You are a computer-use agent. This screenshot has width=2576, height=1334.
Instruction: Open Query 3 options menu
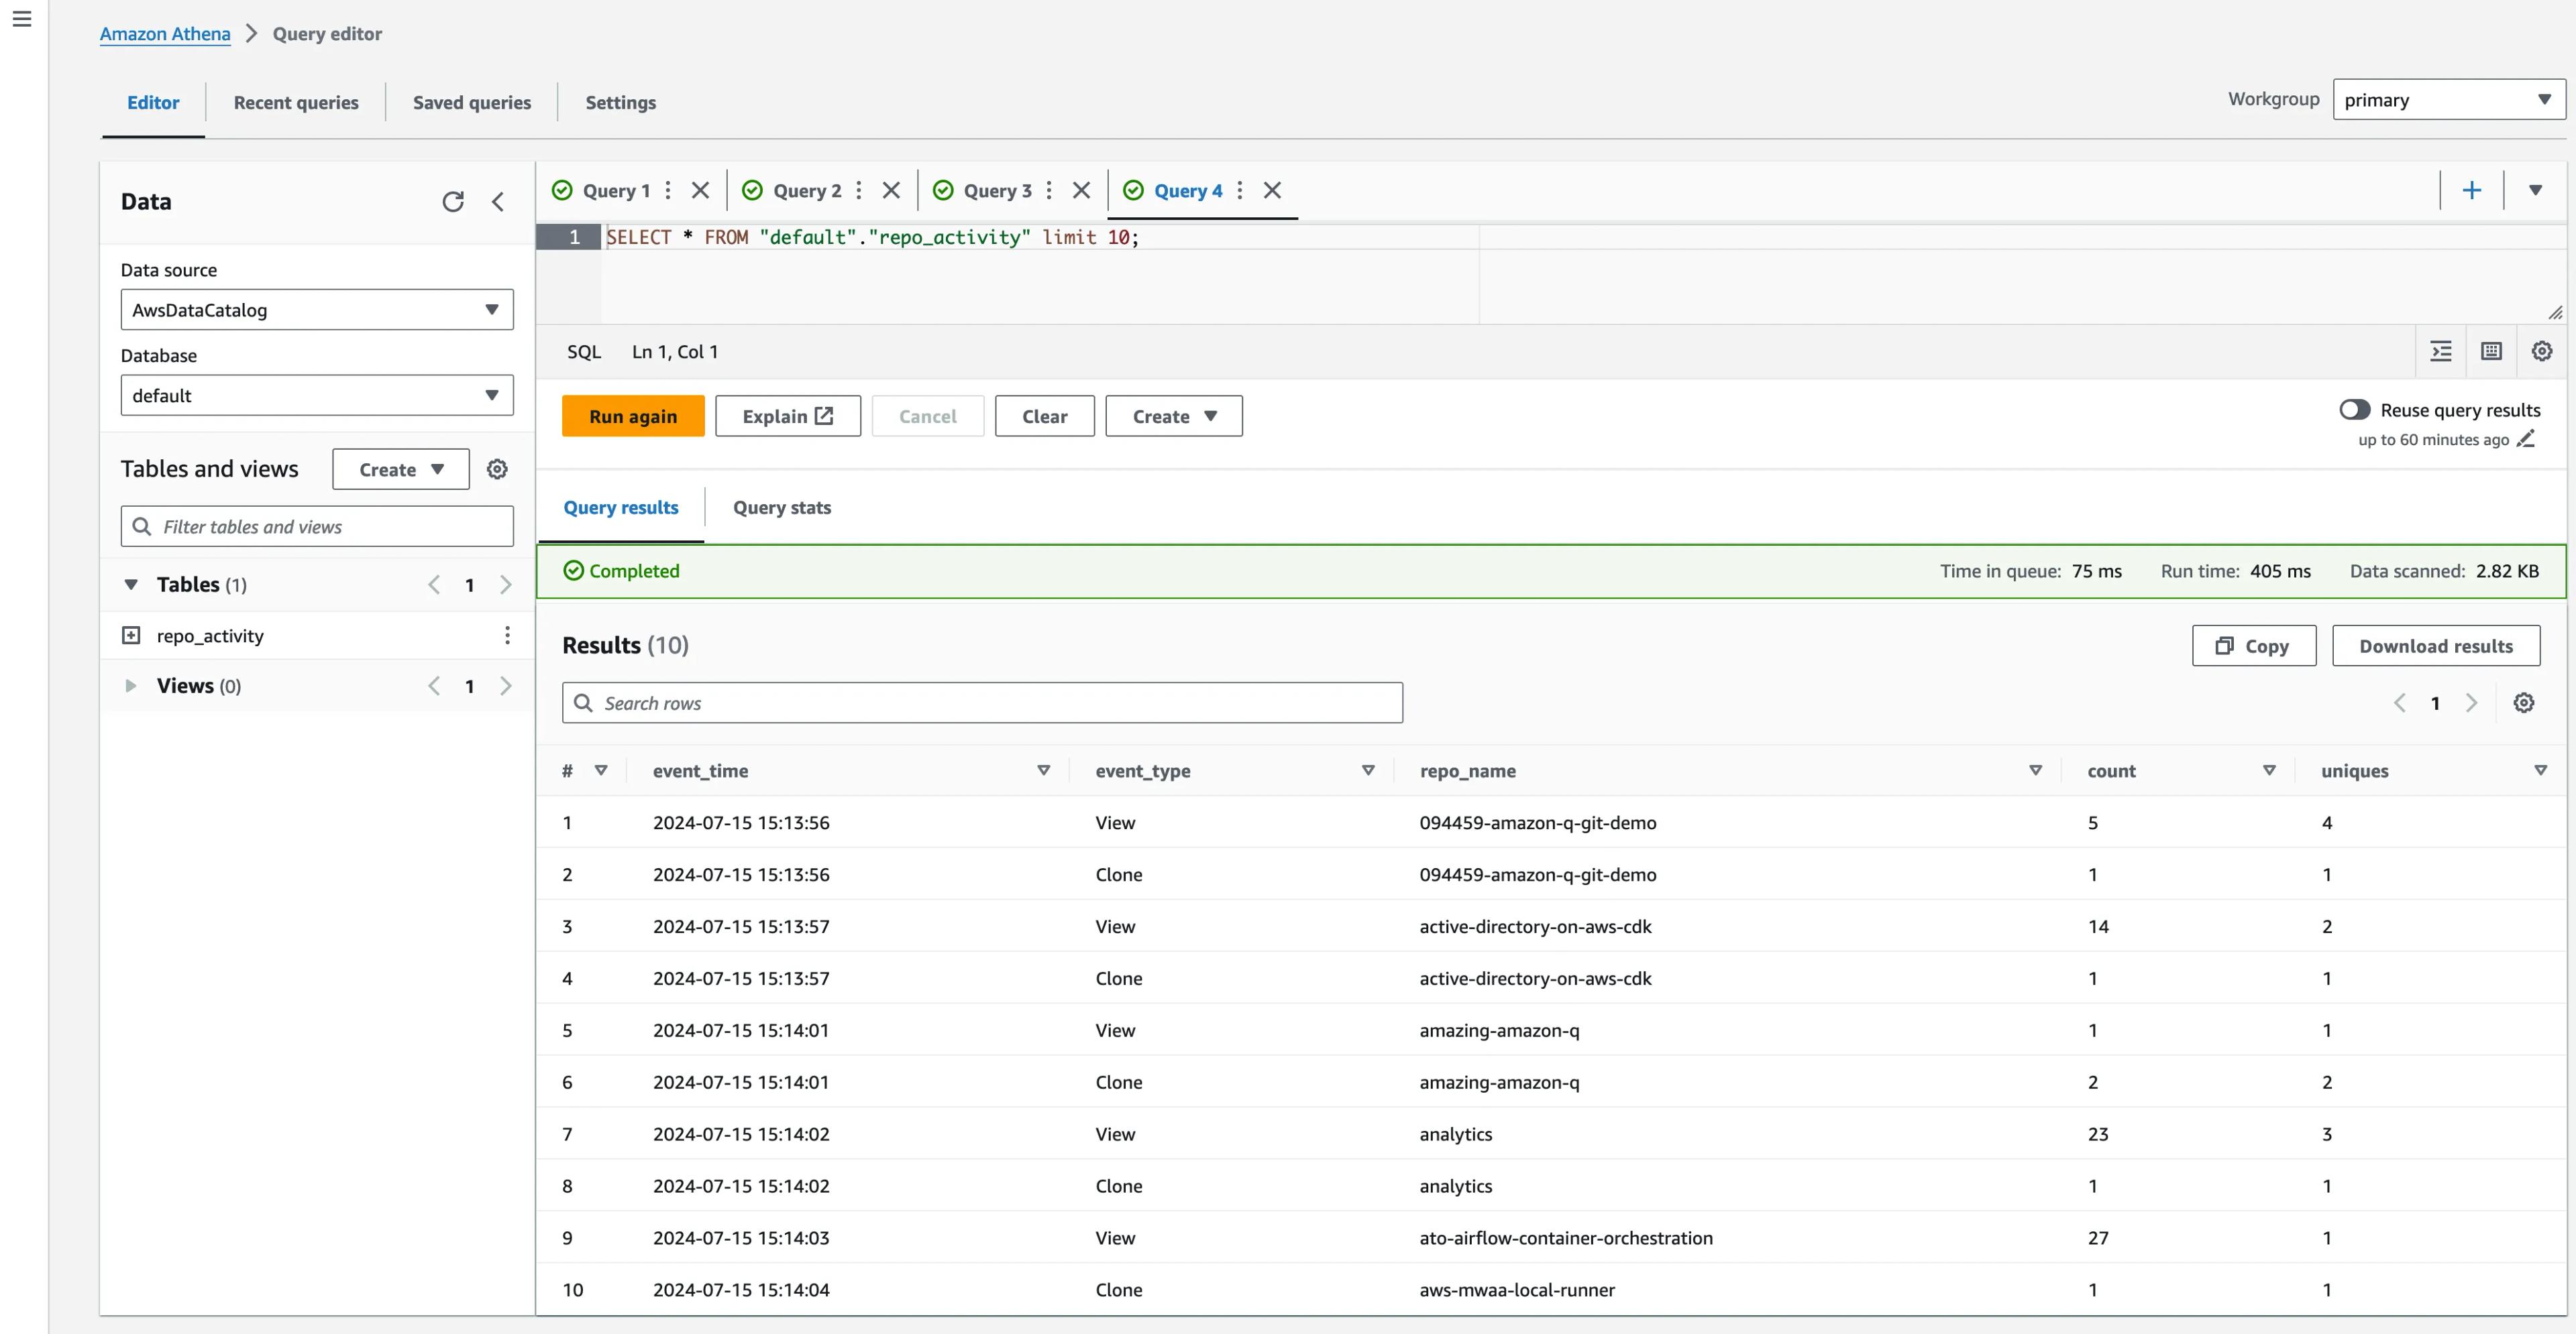(1049, 190)
